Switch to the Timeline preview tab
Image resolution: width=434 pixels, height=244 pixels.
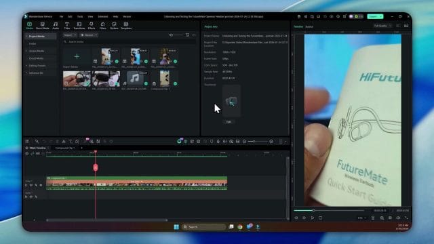(298, 26)
